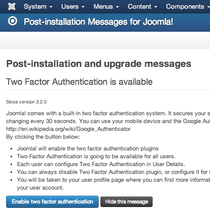The height and width of the screenshot is (220, 210).
Task: Expand the Menus dropdown caret
Action: click(117, 7)
